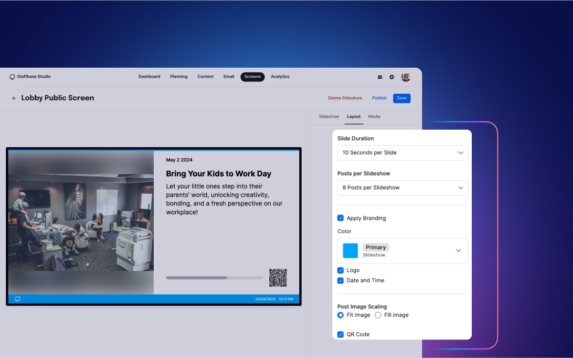The height and width of the screenshot is (358, 573).
Task: Select the Fill image radio option
Action: tap(378, 315)
